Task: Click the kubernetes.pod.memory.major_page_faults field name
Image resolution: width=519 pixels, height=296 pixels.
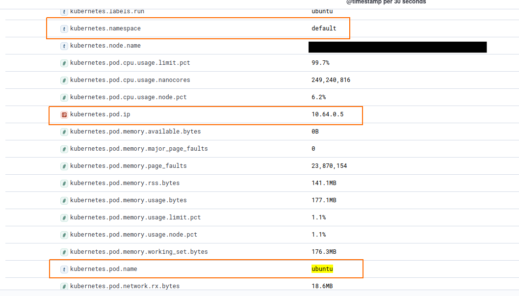Action: pos(139,149)
